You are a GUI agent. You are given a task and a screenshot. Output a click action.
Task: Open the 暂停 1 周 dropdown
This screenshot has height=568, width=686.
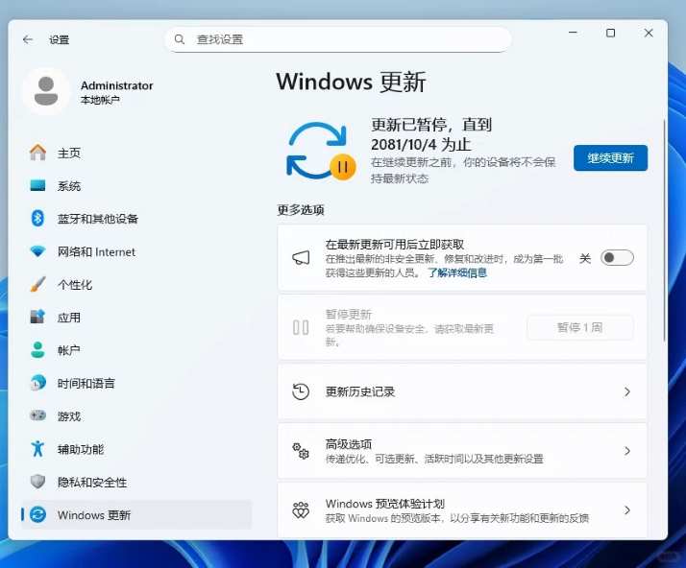coord(580,327)
